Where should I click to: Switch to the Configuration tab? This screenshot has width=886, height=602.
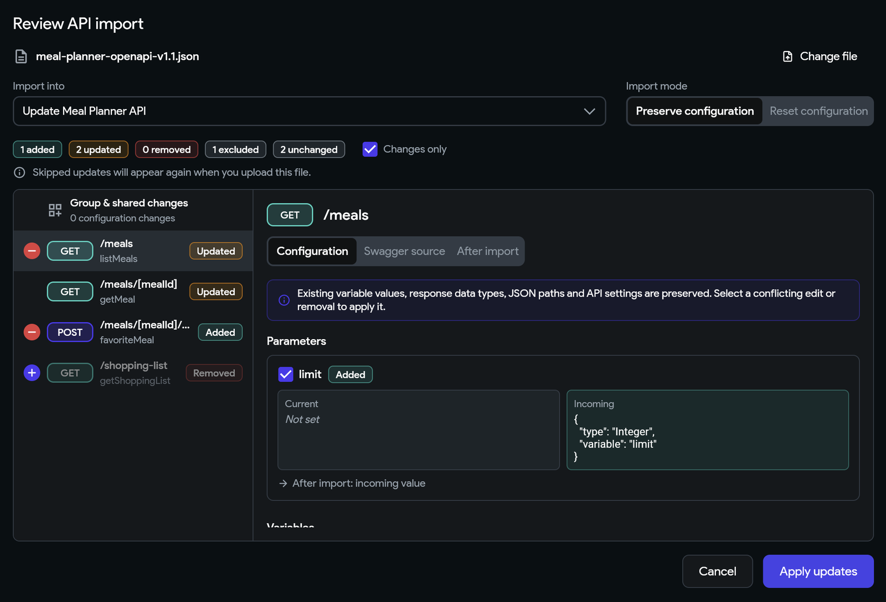tap(312, 251)
